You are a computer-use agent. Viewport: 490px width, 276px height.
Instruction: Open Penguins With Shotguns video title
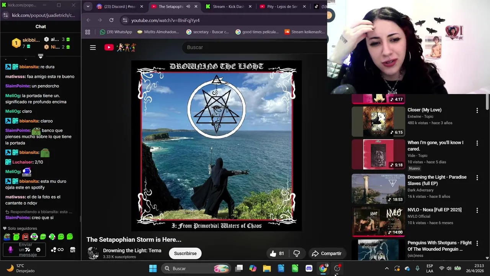point(439,246)
